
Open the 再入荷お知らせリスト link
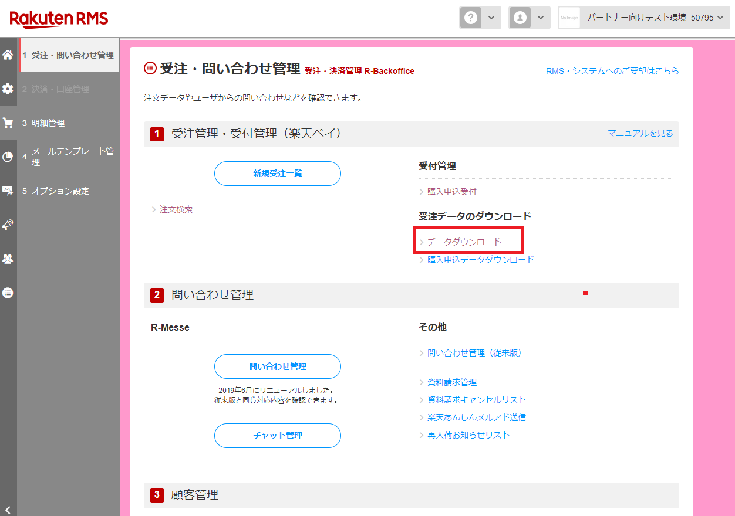tap(468, 435)
